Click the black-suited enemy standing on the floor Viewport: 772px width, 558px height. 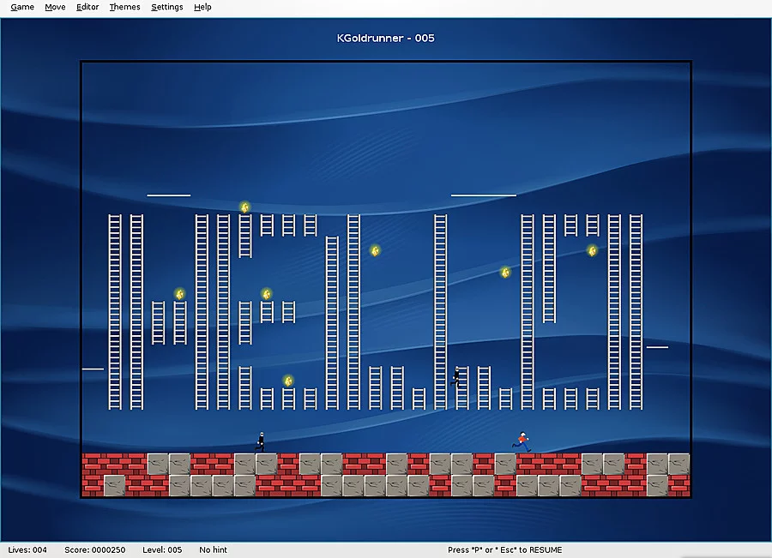pos(261,442)
